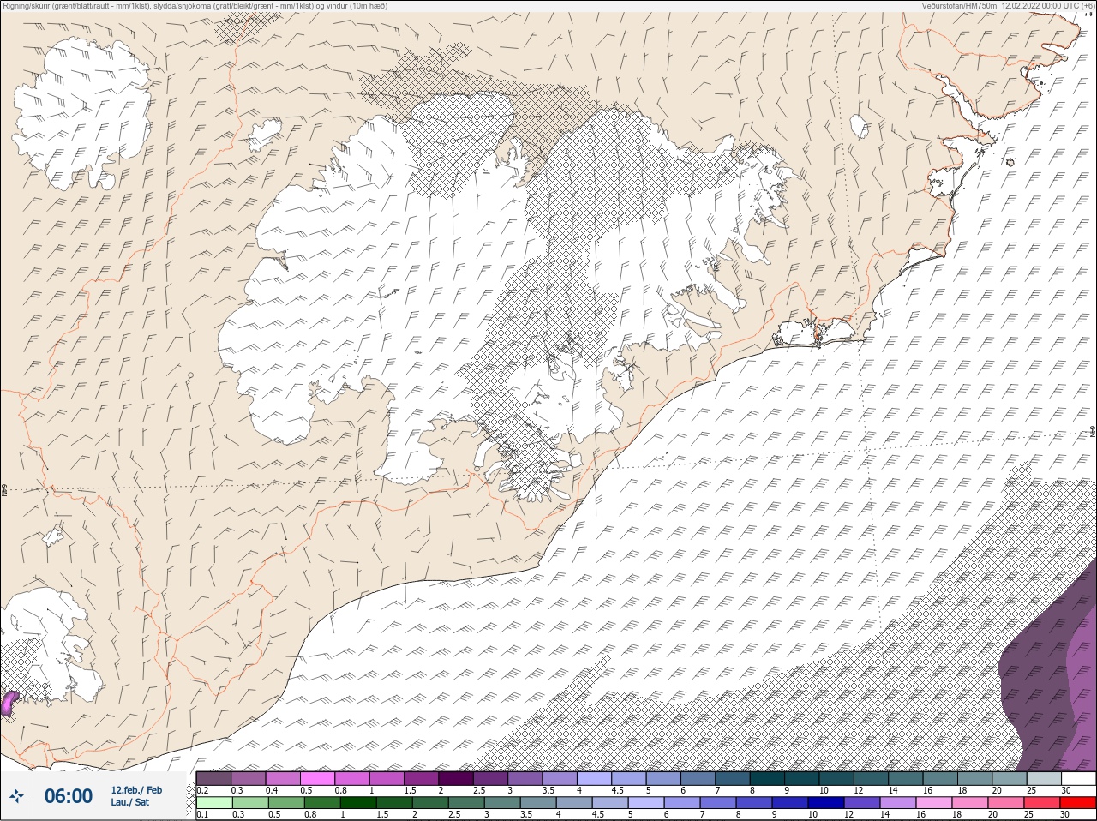Select bottom-row swatch between 20 and 25

coord(1006,803)
